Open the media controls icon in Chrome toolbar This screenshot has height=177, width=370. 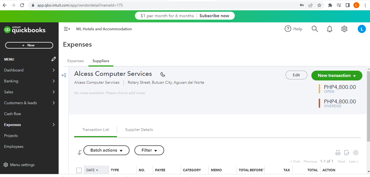[x=339, y=5]
